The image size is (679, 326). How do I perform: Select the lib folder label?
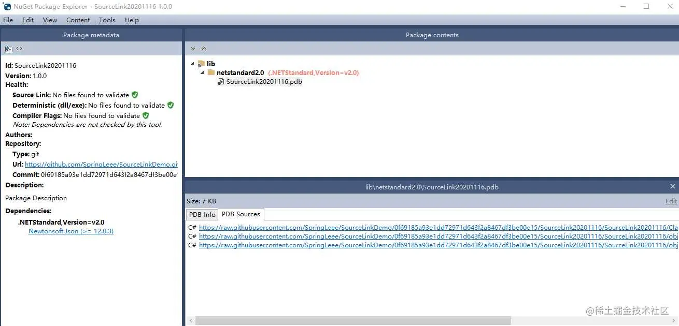(211, 64)
